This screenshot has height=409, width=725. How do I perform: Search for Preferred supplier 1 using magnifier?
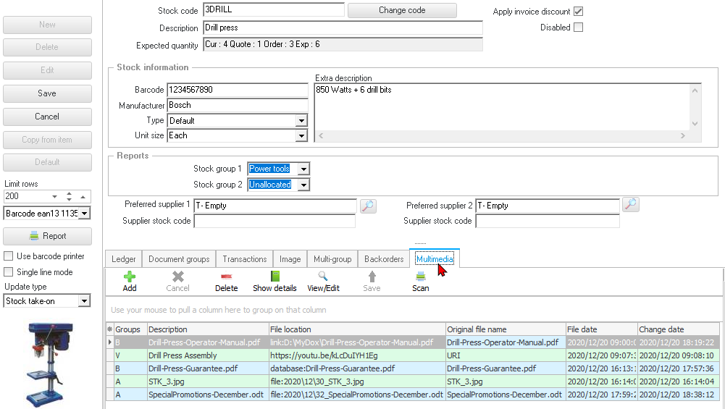pos(368,206)
